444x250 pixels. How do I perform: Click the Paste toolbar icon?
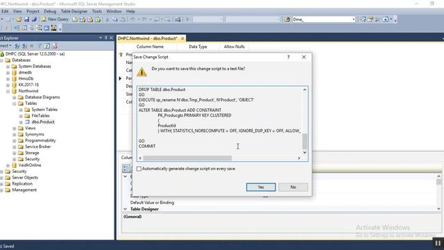point(123,19)
